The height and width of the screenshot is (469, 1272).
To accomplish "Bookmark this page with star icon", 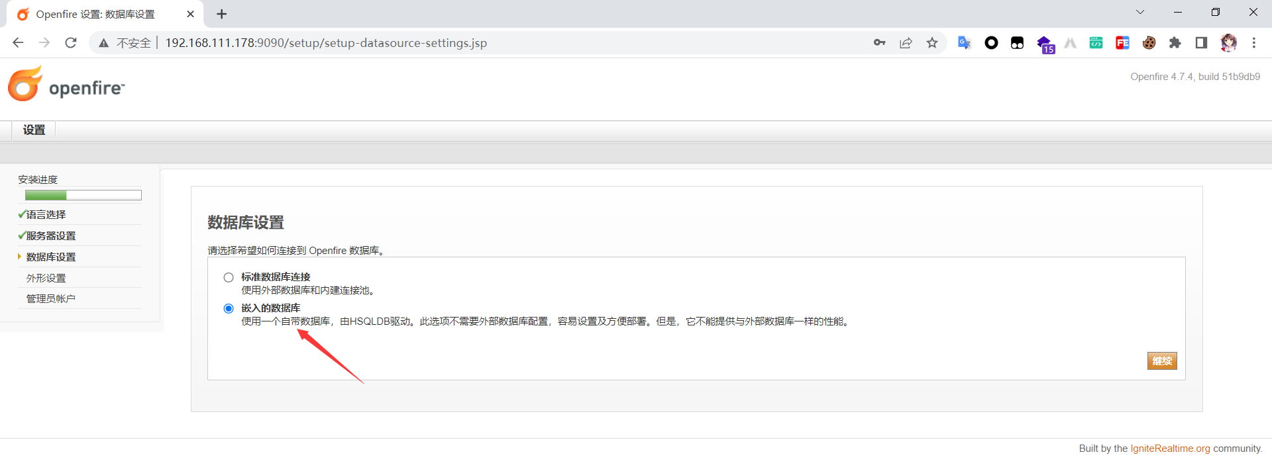I will pyautogui.click(x=932, y=43).
